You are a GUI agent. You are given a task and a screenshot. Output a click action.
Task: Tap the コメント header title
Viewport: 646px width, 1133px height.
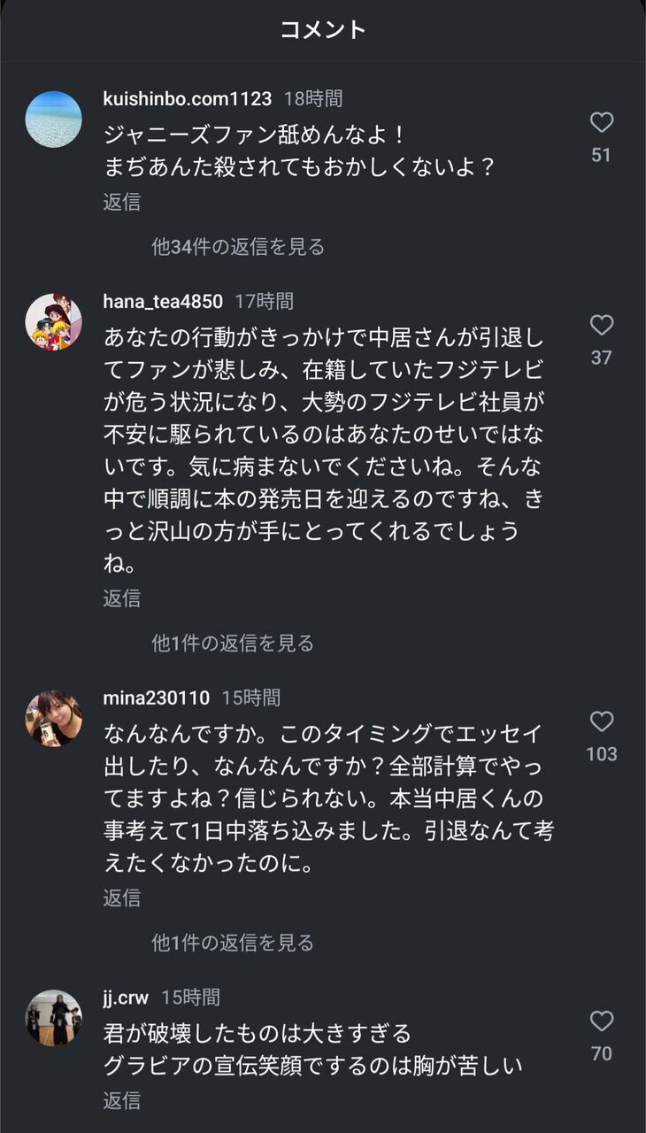click(x=323, y=29)
